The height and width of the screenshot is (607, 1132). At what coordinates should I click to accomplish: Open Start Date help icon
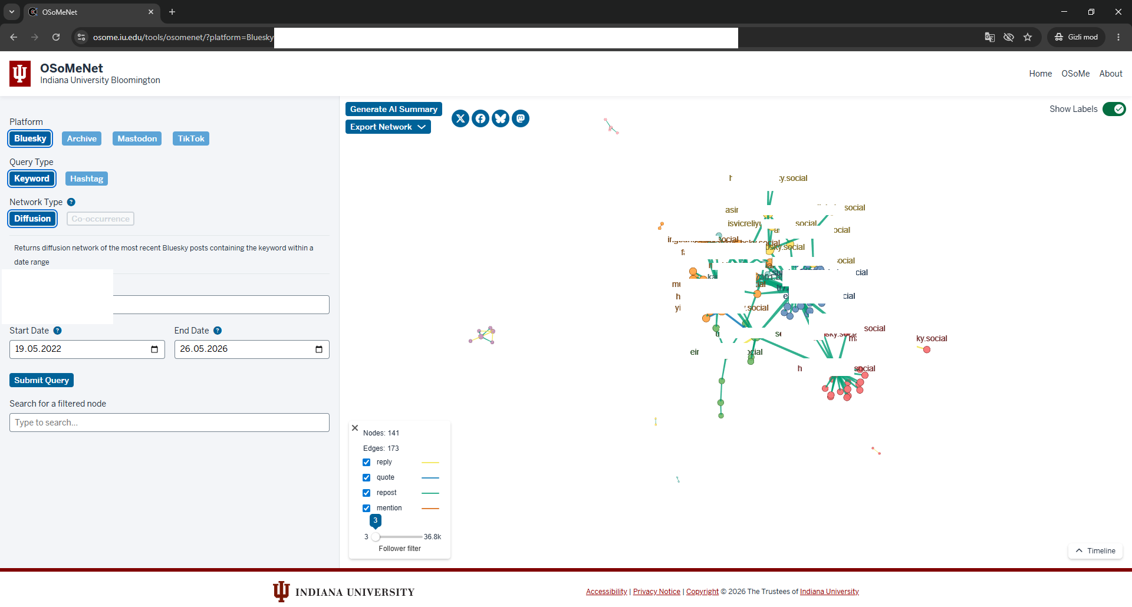(57, 331)
